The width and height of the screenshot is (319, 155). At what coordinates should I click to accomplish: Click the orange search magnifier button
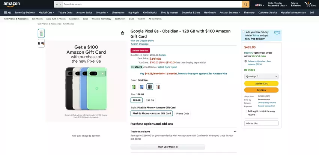245,5
